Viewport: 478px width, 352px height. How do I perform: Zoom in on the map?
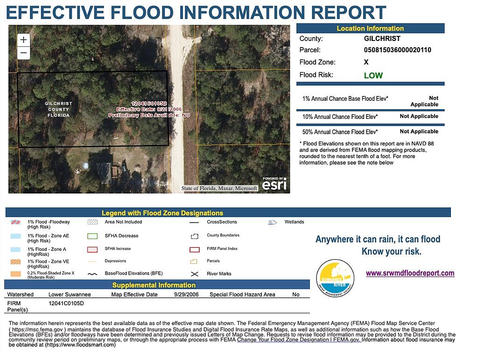(23, 40)
